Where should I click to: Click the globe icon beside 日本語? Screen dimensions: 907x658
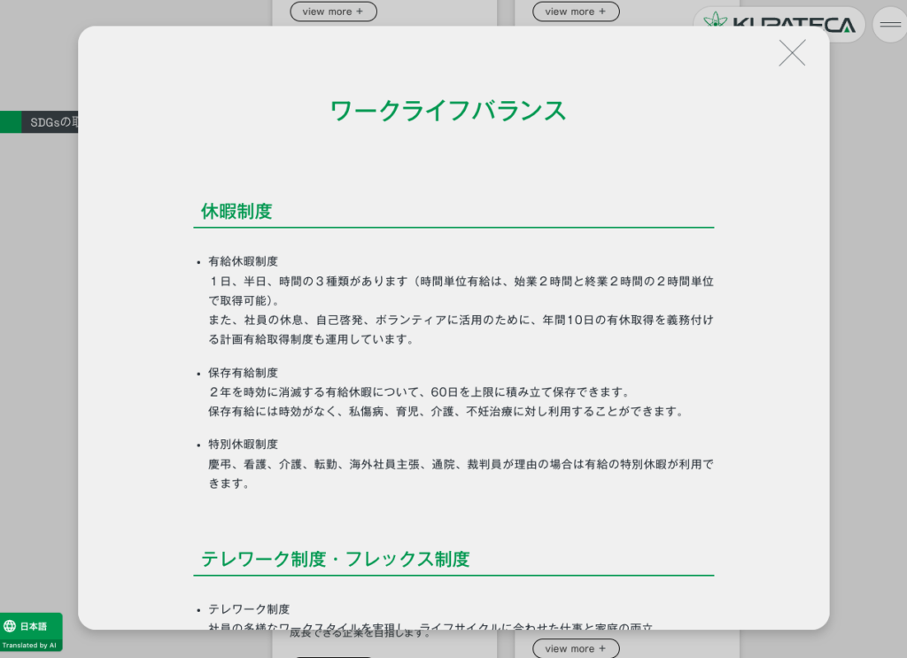(x=11, y=626)
